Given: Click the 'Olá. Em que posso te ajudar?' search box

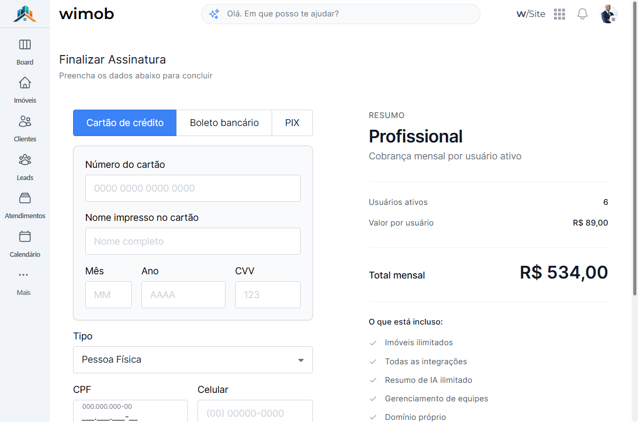Looking at the screenshot, I should 340,14.
